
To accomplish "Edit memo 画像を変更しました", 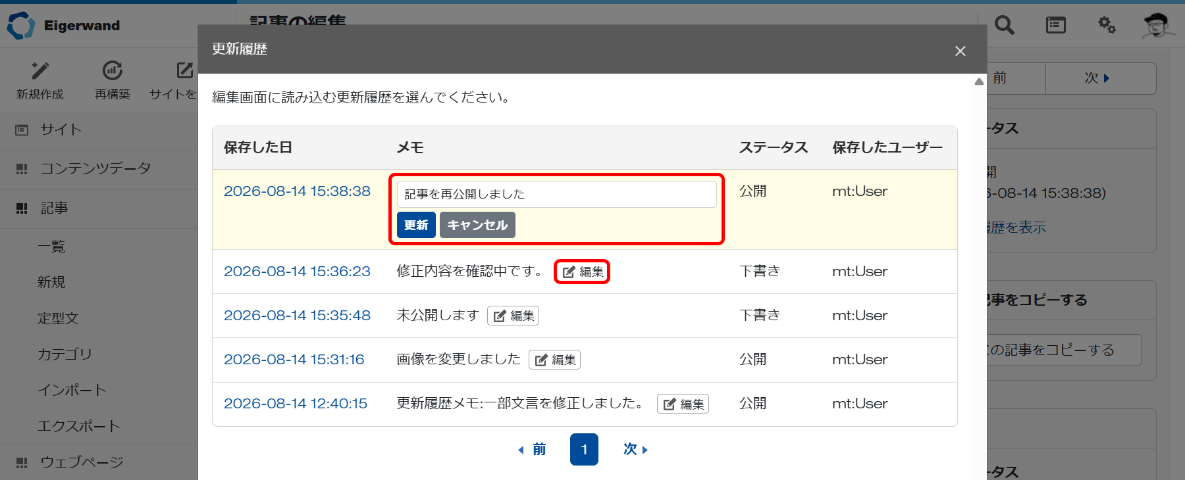I will coord(554,360).
